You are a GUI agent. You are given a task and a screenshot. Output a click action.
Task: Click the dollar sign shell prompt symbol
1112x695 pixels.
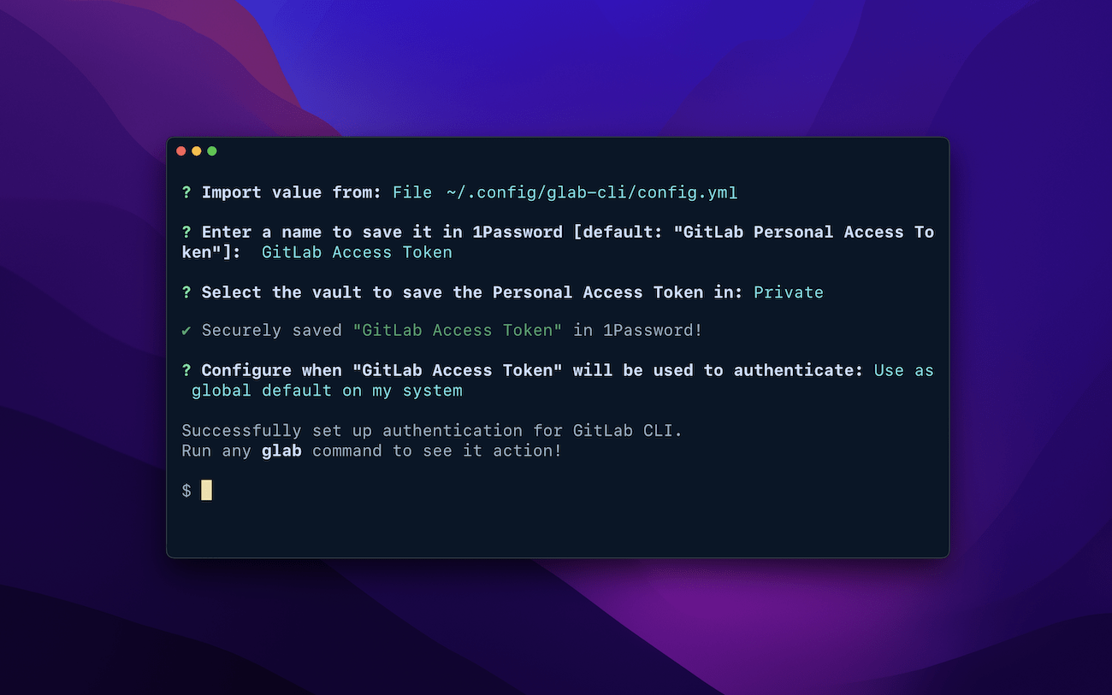(185, 490)
